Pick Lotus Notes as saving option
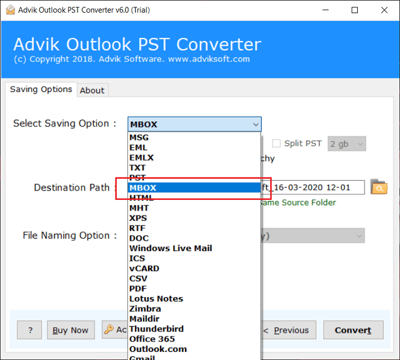 point(194,299)
